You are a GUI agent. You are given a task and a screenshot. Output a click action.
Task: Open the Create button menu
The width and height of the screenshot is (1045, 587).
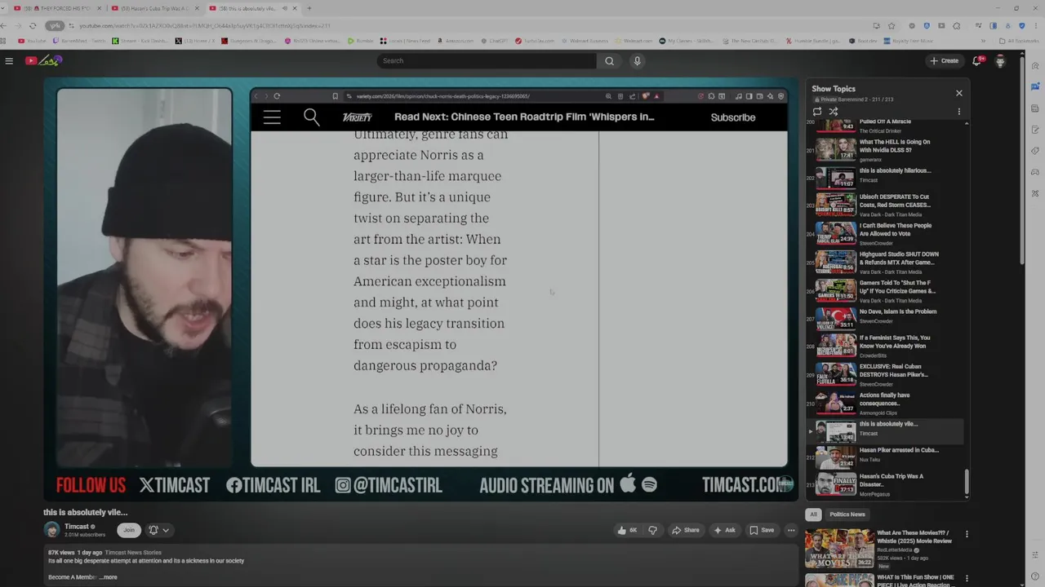tap(945, 60)
